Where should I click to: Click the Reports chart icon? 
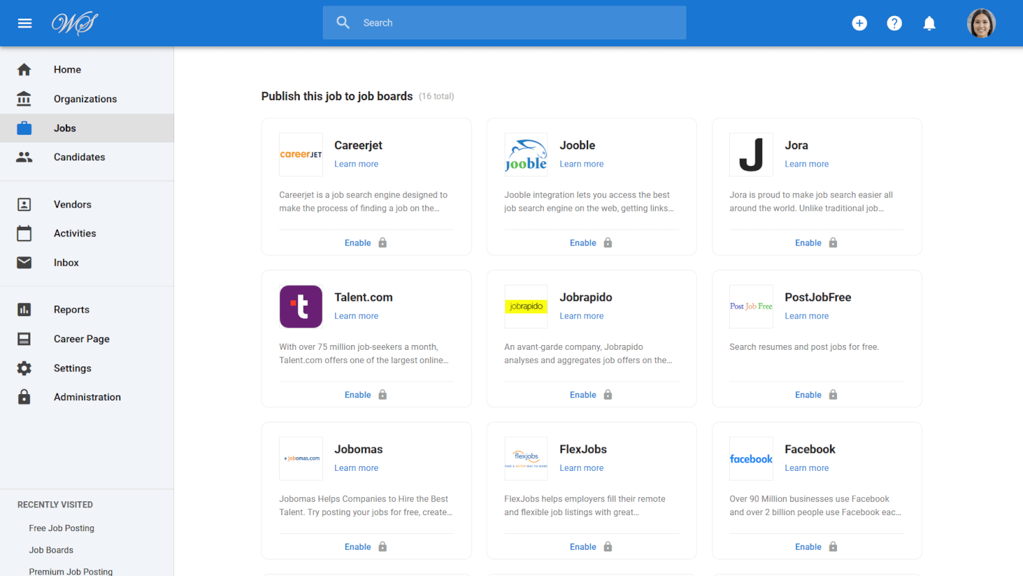tap(24, 310)
